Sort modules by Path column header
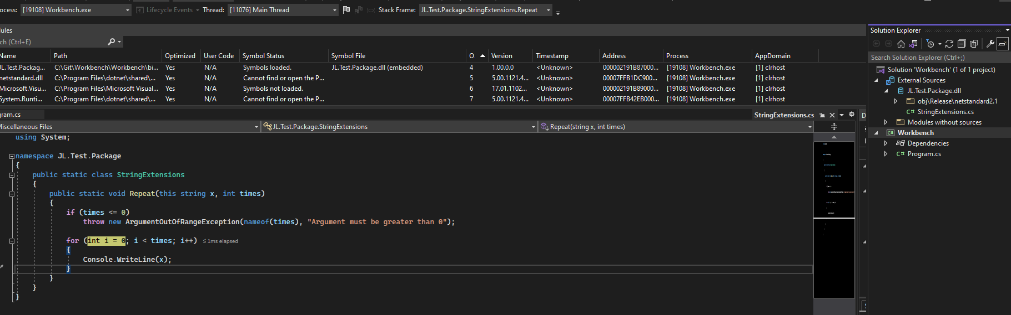The height and width of the screenshot is (315, 1011). (x=107, y=56)
